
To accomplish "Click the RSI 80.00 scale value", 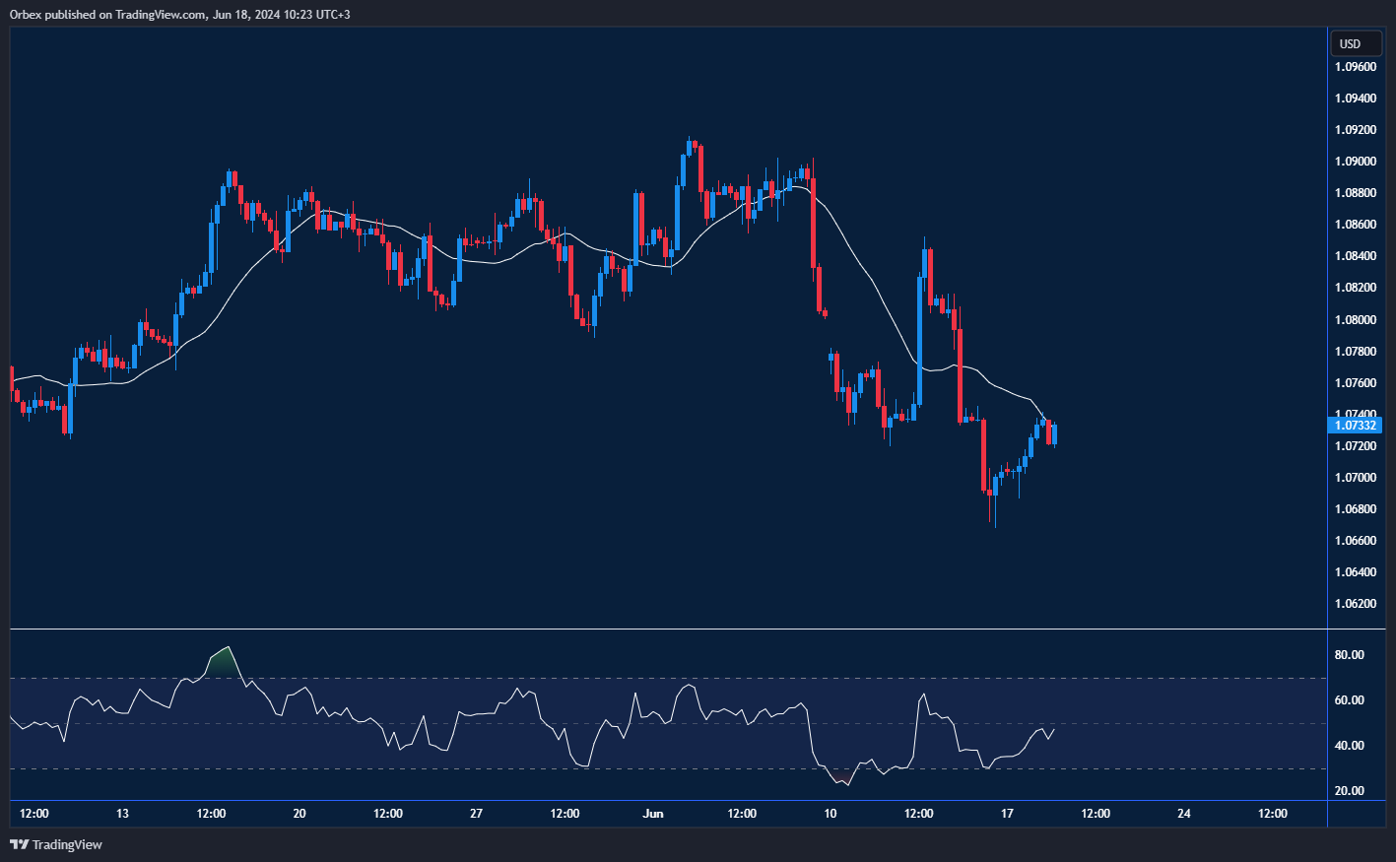I will tap(1349, 653).
